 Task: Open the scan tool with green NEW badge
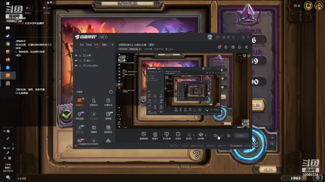pos(108,116)
